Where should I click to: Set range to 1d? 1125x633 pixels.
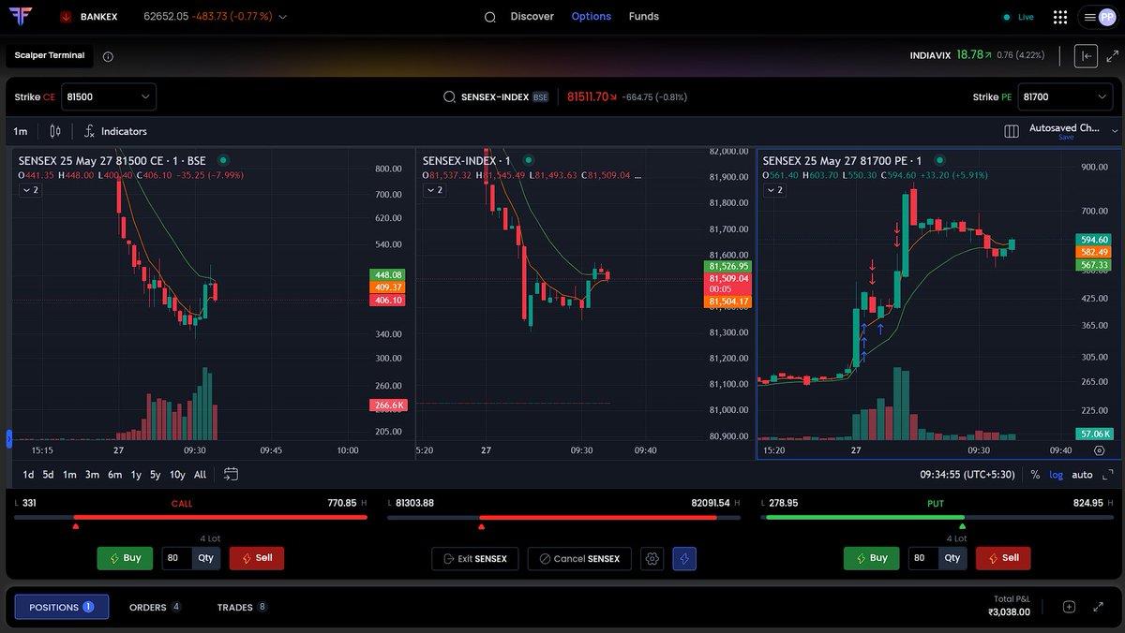point(28,475)
